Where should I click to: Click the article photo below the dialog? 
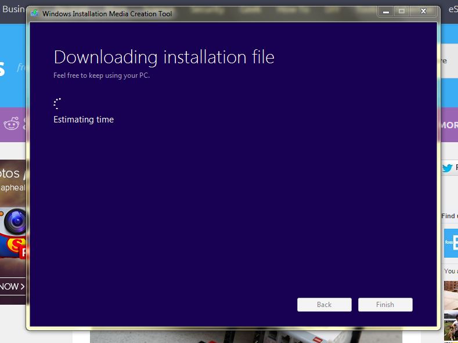click(244, 337)
